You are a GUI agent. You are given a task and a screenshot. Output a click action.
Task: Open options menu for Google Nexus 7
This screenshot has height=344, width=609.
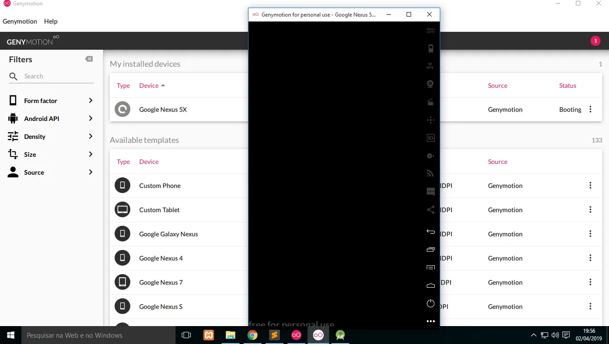[590, 282]
